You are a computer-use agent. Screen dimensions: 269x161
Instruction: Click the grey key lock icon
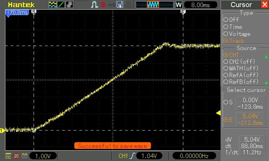pyautogui.click(x=111, y=5)
